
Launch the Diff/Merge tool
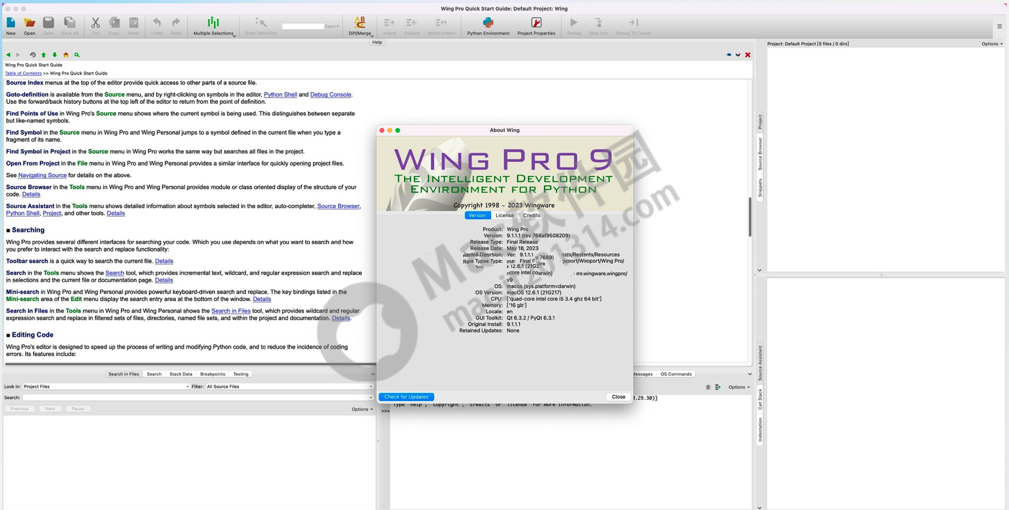[360, 26]
